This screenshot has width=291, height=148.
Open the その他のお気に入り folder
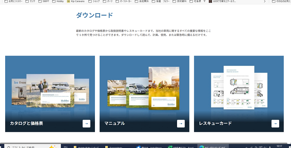click(282, 1)
